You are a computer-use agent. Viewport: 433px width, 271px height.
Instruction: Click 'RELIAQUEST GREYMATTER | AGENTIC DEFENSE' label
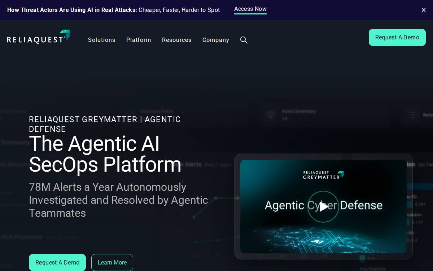pos(105,124)
